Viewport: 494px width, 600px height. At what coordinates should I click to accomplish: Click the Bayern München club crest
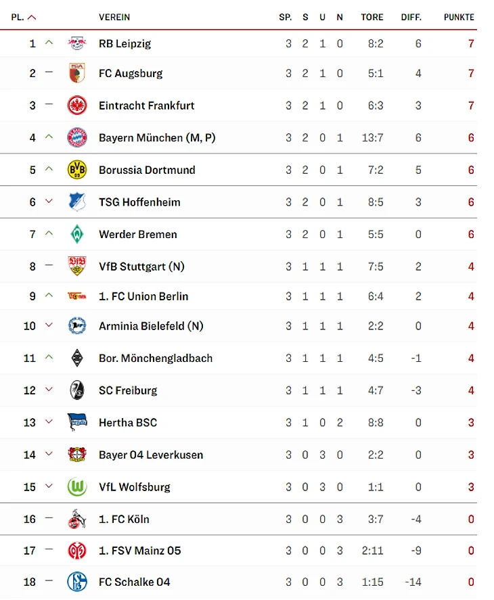pyautogui.click(x=77, y=138)
